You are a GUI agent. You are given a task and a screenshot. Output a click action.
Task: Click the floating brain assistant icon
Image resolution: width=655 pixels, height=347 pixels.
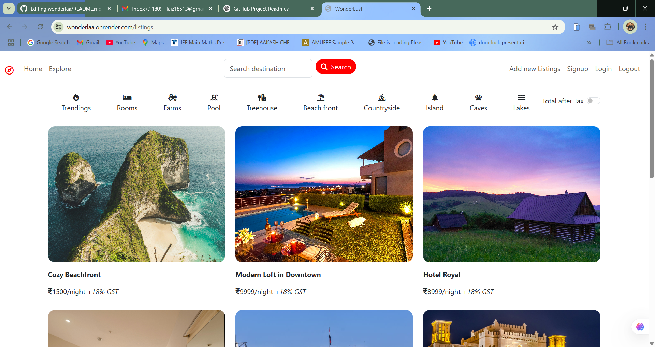640,327
